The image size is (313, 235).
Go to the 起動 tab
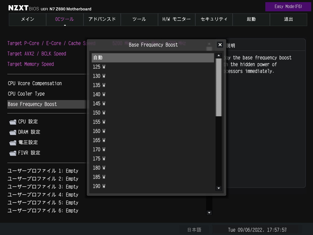pyautogui.click(x=251, y=19)
